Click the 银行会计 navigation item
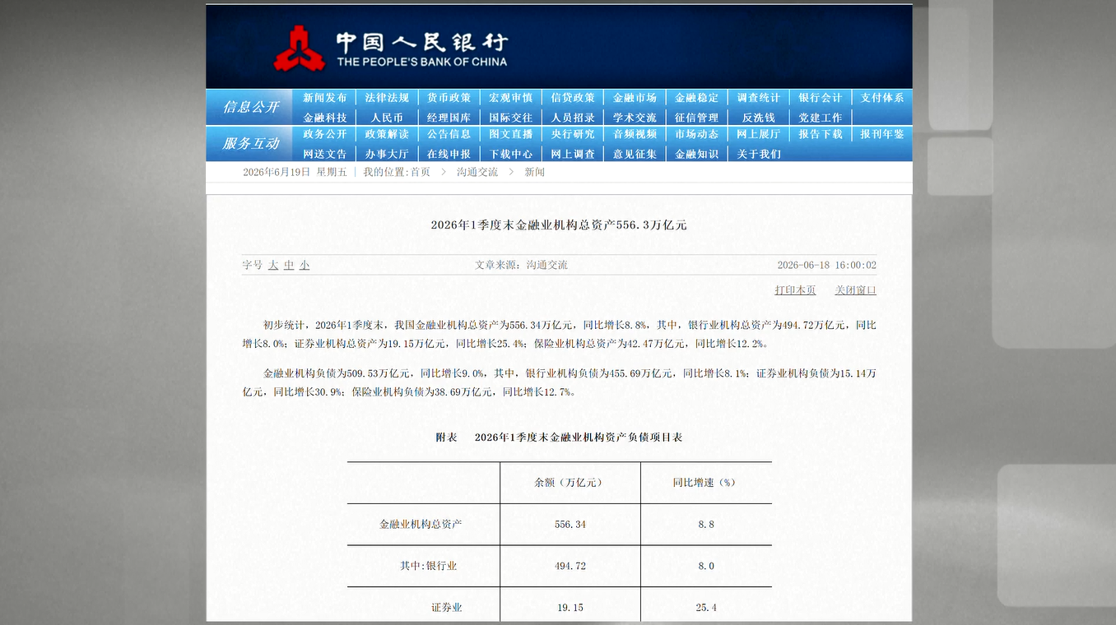Image resolution: width=1116 pixels, height=625 pixels. pos(821,98)
